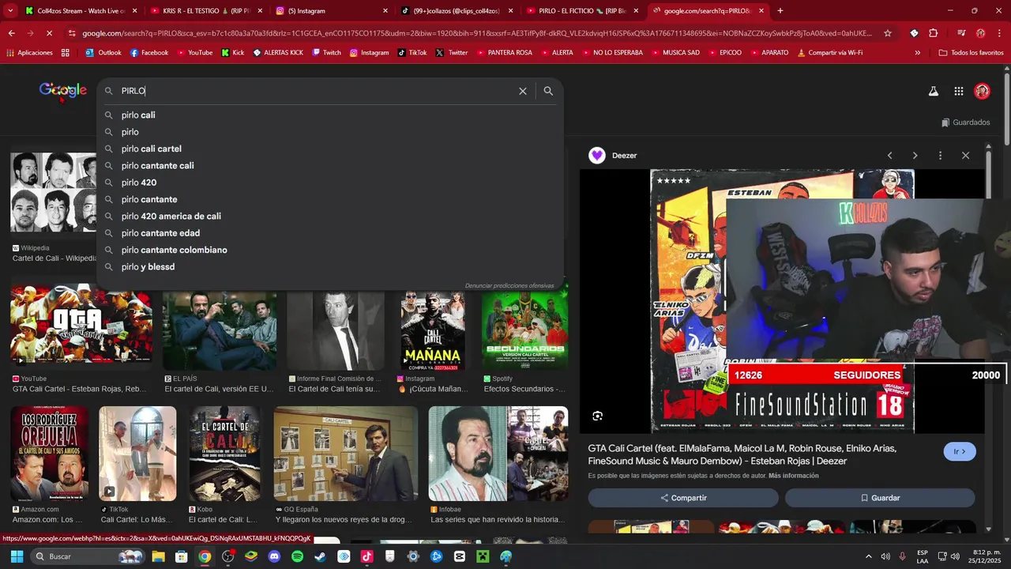The height and width of the screenshot is (569, 1011).
Task: Click the Ir button for Deezer
Action: [960, 452]
